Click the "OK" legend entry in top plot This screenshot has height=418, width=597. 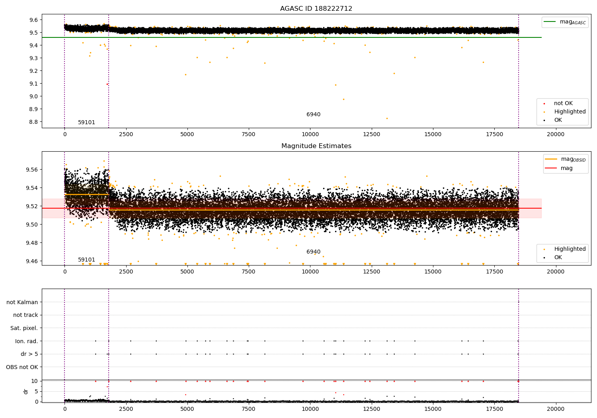(x=558, y=120)
